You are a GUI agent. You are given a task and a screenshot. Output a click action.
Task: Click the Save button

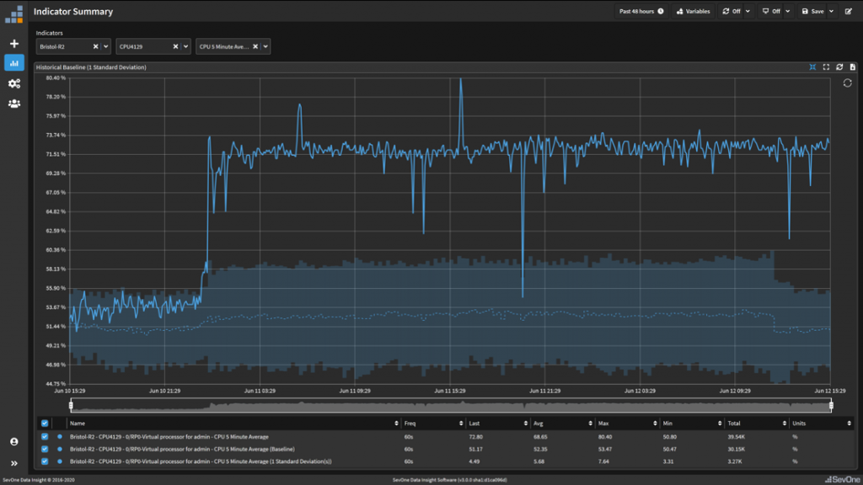point(812,11)
